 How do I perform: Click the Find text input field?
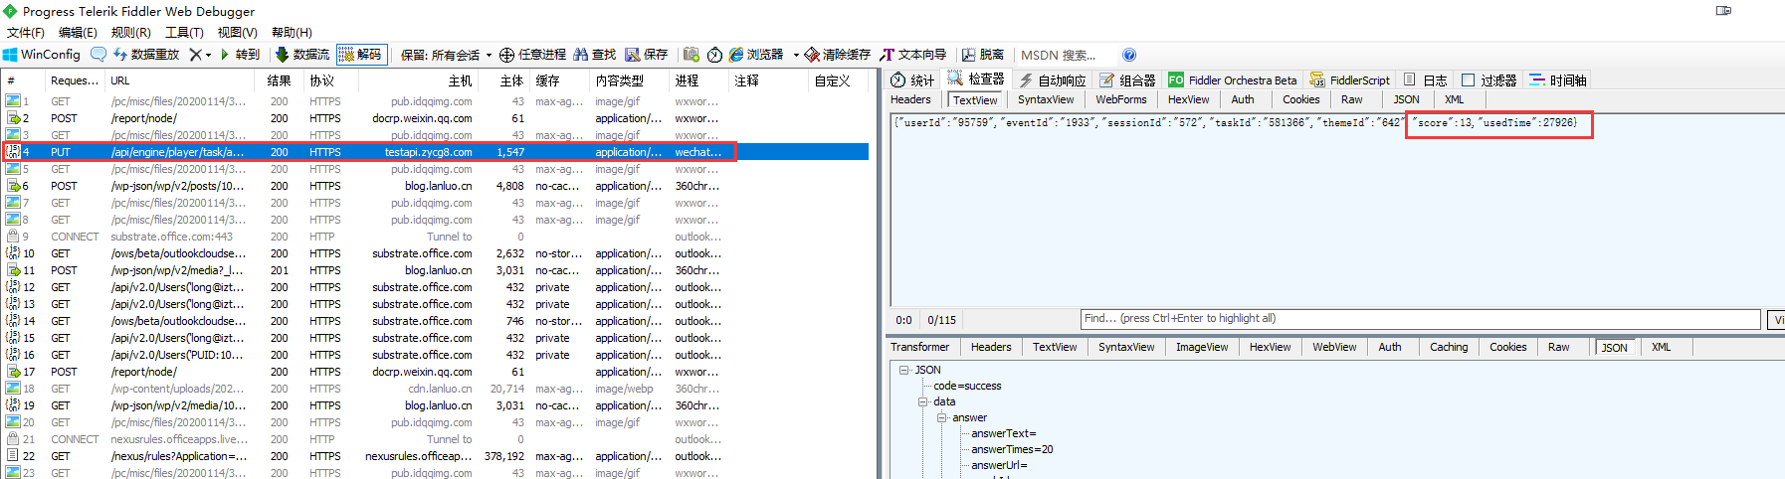click(x=1420, y=319)
